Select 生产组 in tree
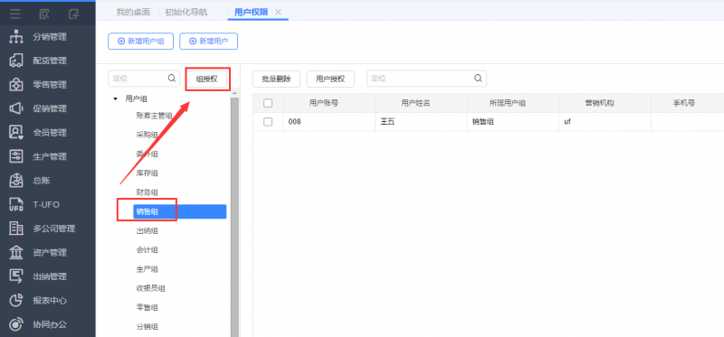 pyautogui.click(x=148, y=269)
